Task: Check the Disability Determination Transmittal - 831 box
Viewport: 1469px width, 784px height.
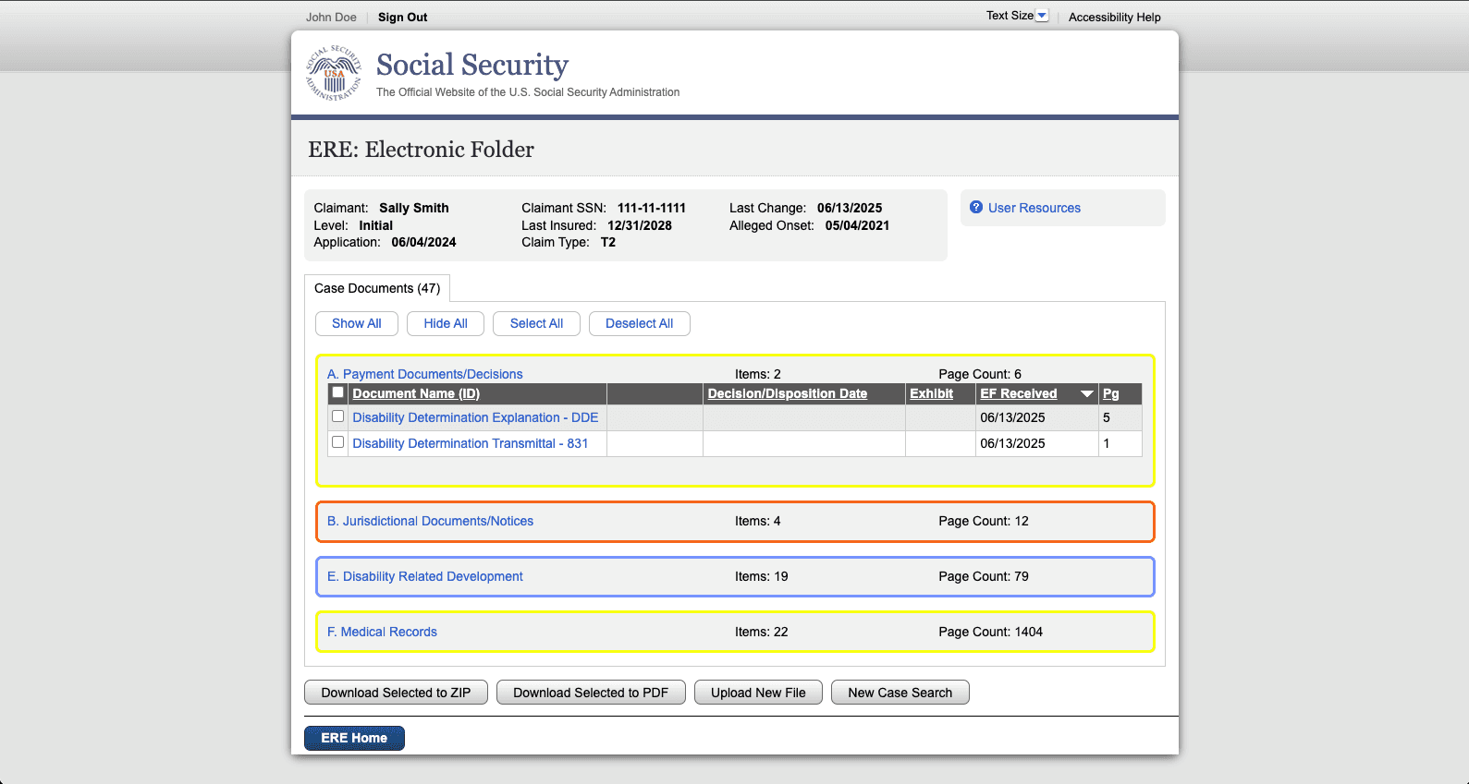Action: tap(338, 442)
